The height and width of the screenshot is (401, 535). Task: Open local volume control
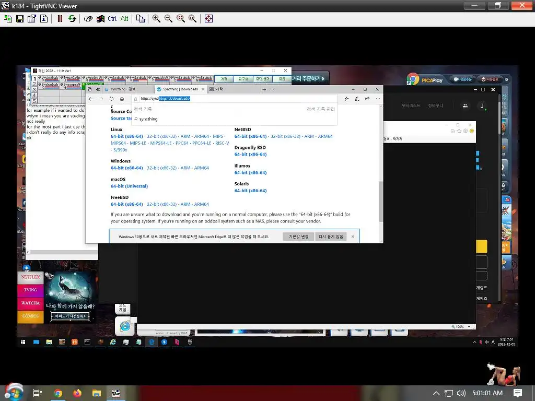(461, 393)
